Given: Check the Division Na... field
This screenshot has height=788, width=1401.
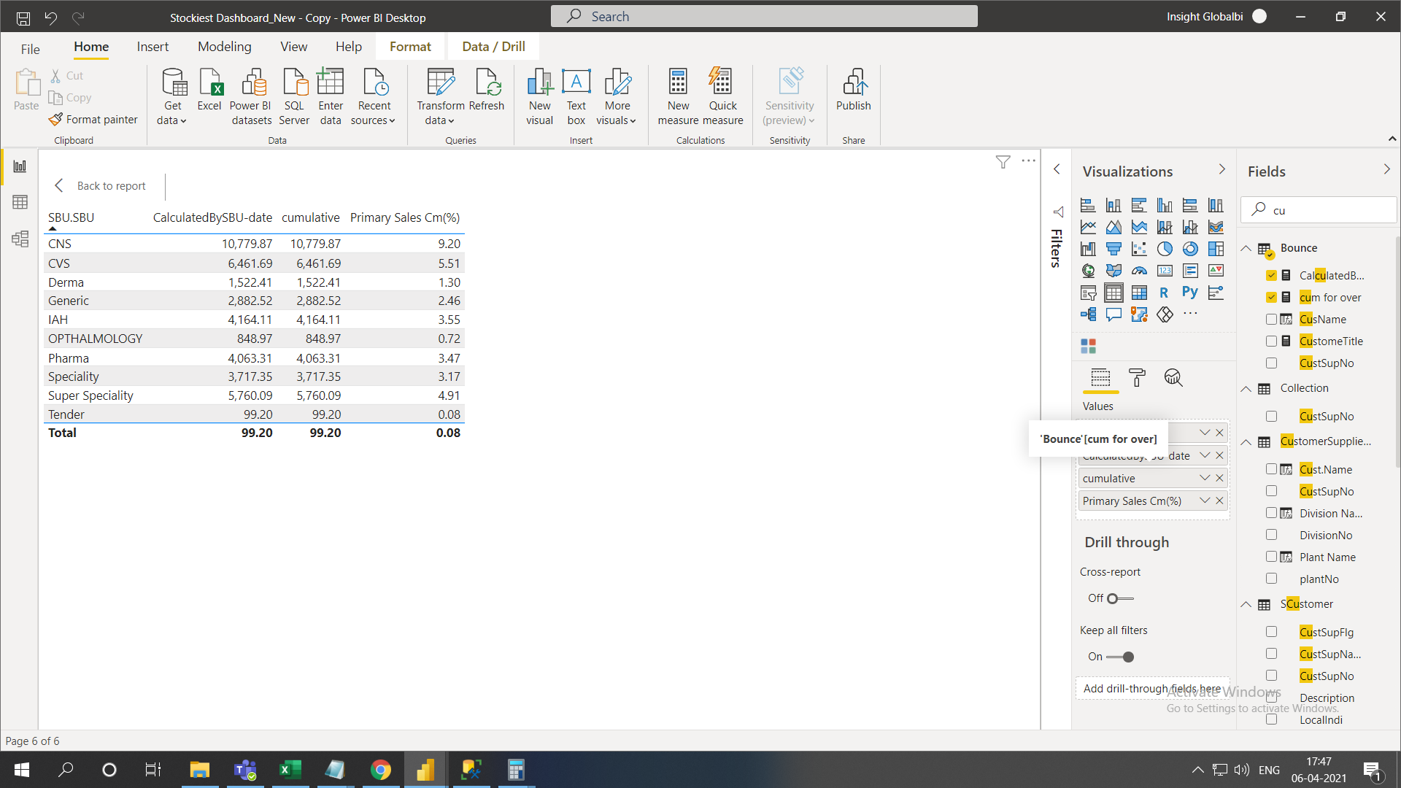Looking at the screenshot, I should (1271, 513).
